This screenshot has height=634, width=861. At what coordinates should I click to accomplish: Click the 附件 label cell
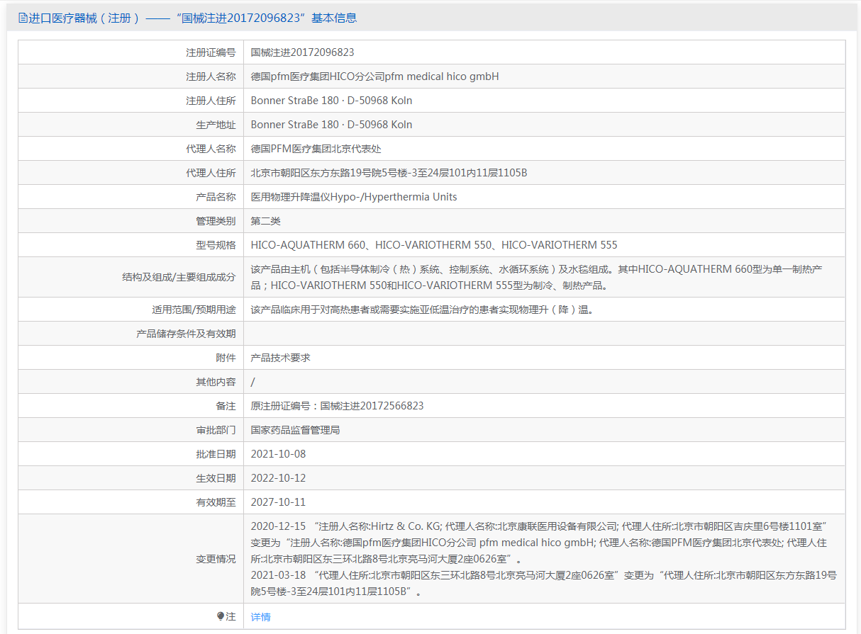pyautogui.click(x=131, y=358)
